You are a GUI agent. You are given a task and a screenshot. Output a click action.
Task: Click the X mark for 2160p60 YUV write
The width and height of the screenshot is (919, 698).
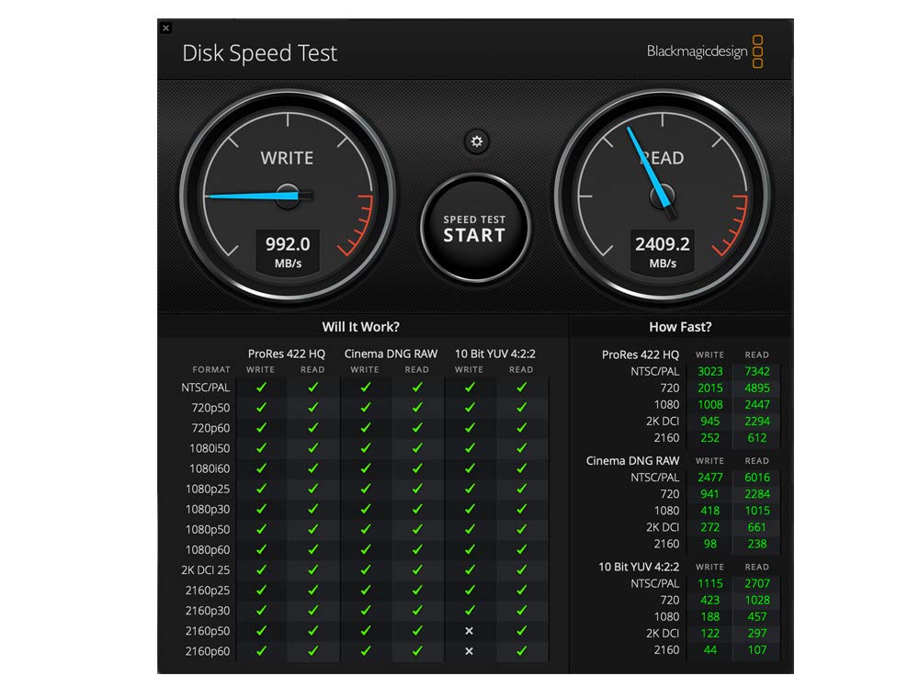(x=469, y=650)
